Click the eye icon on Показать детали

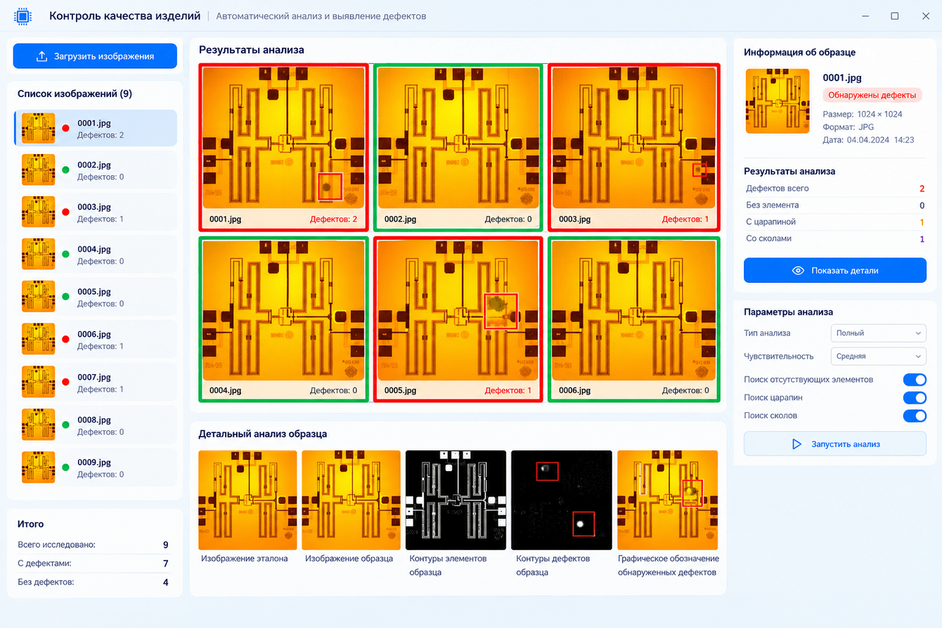point(798,270)
